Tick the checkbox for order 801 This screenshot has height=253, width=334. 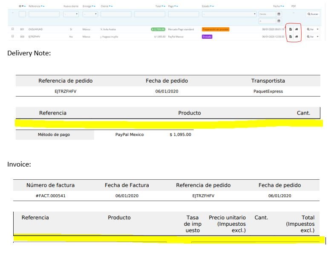click(x=13, y=29)
